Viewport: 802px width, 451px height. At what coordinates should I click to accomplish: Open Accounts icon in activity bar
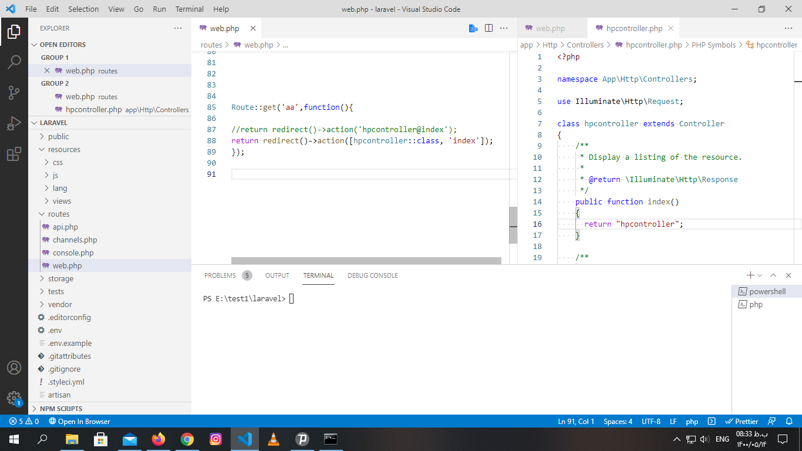[14, 368]
